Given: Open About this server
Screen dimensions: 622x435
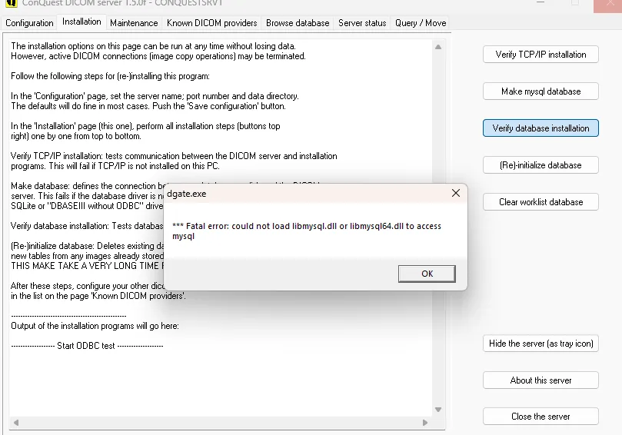Looking at the screenshot, I should click(541, 380).
